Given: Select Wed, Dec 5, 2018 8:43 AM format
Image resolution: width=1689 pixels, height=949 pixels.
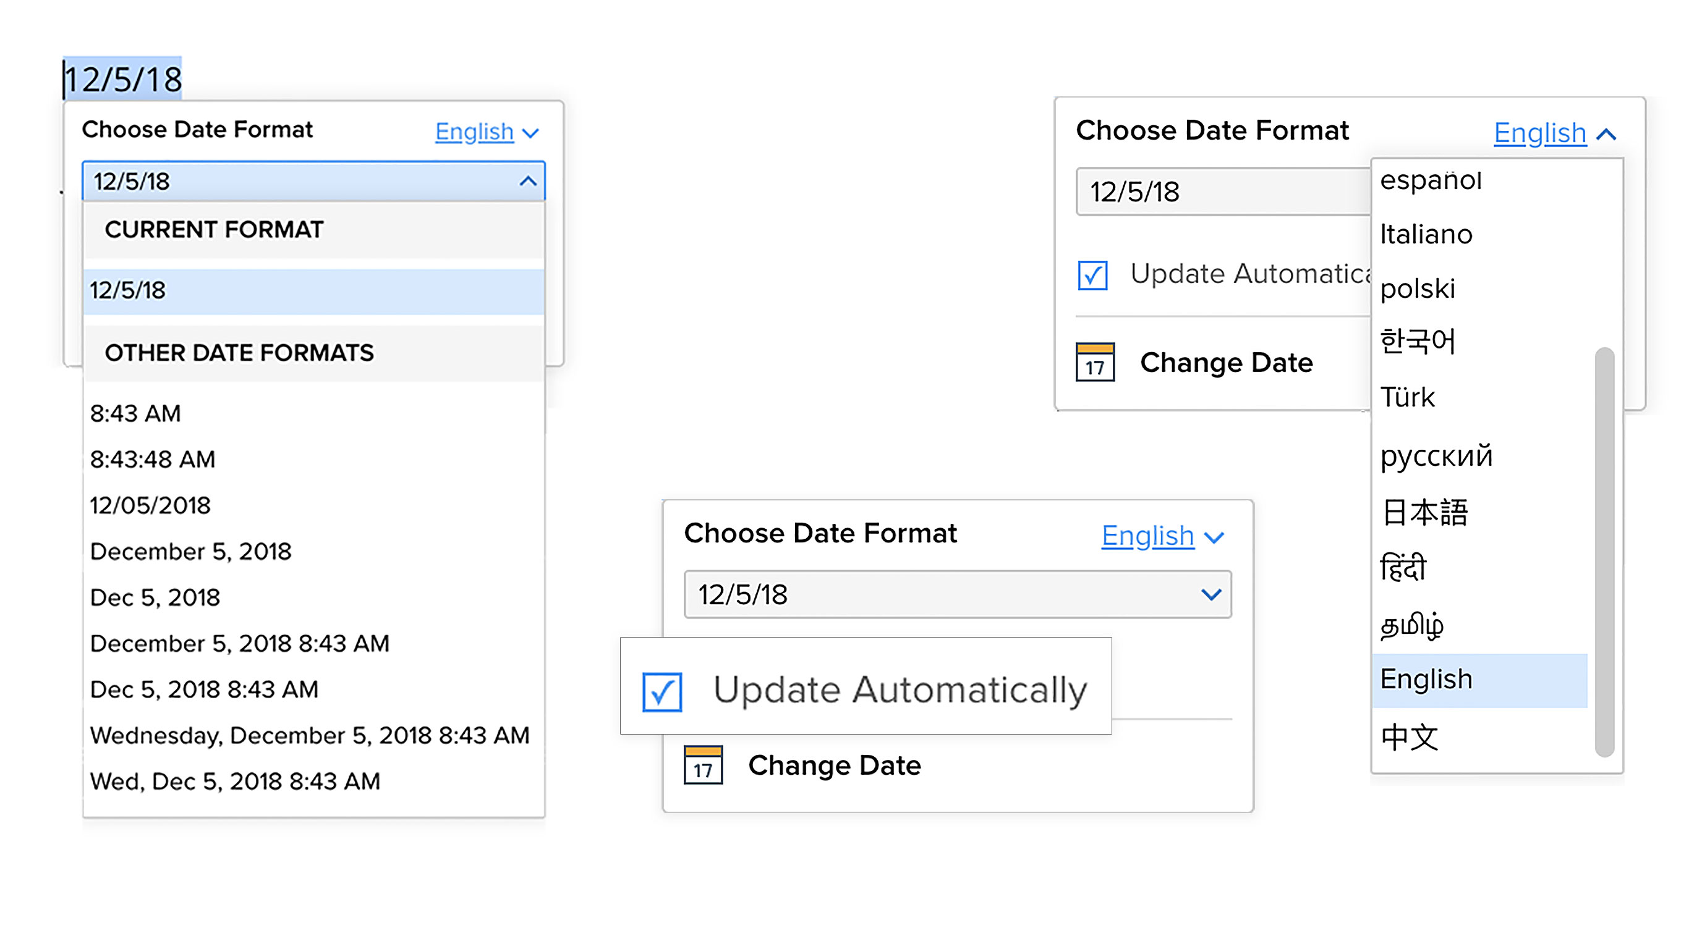Looking at the screenshot, I should pos(235,781).
